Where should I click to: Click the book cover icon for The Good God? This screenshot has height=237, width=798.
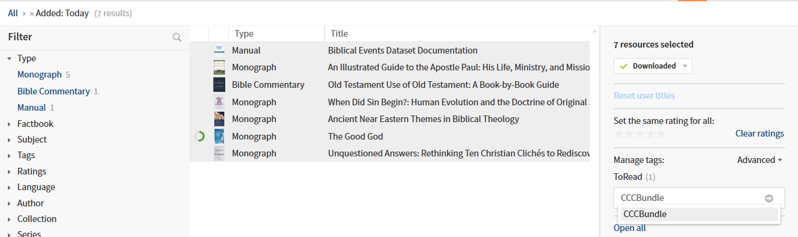[219, 136]
